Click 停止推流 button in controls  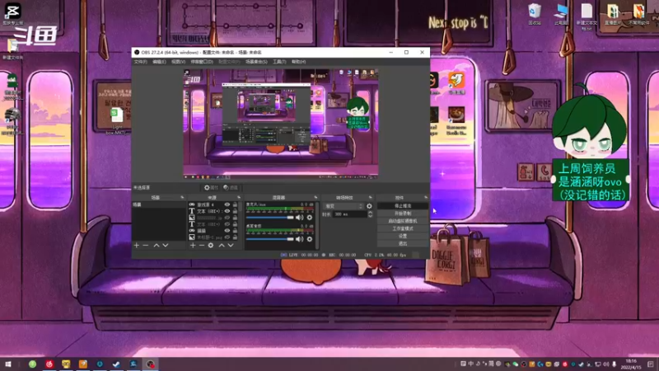point(403,206)
